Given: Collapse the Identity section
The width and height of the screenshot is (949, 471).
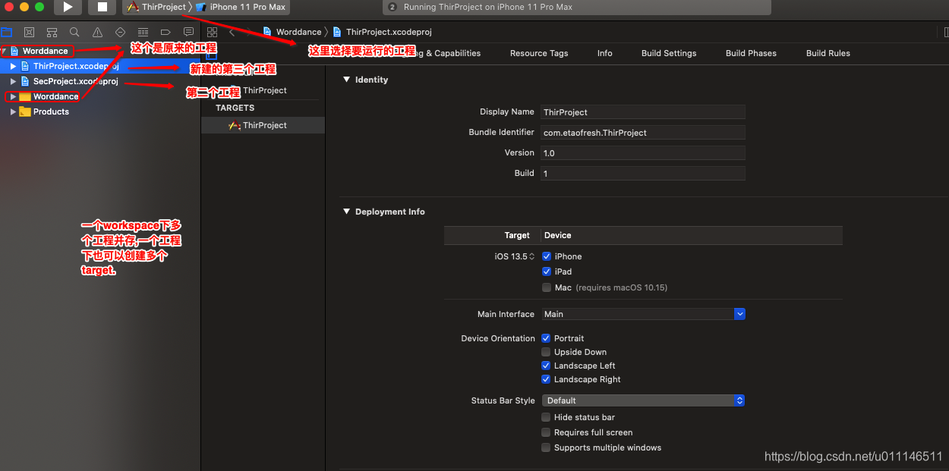Looking at the screenshot, I should click(347, 80).
